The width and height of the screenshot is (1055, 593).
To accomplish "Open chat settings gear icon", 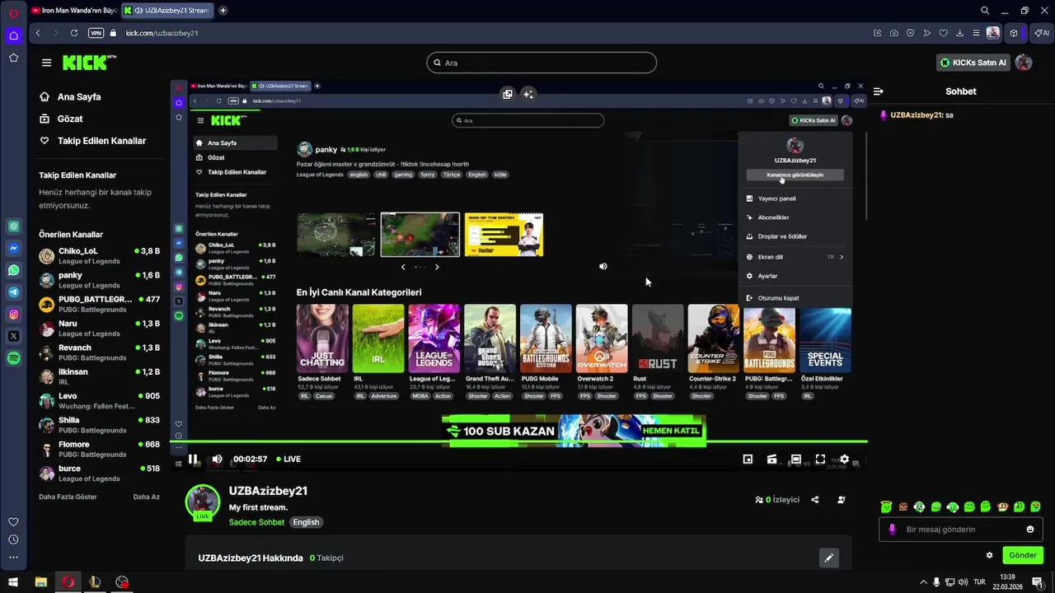I will (990, 555).
